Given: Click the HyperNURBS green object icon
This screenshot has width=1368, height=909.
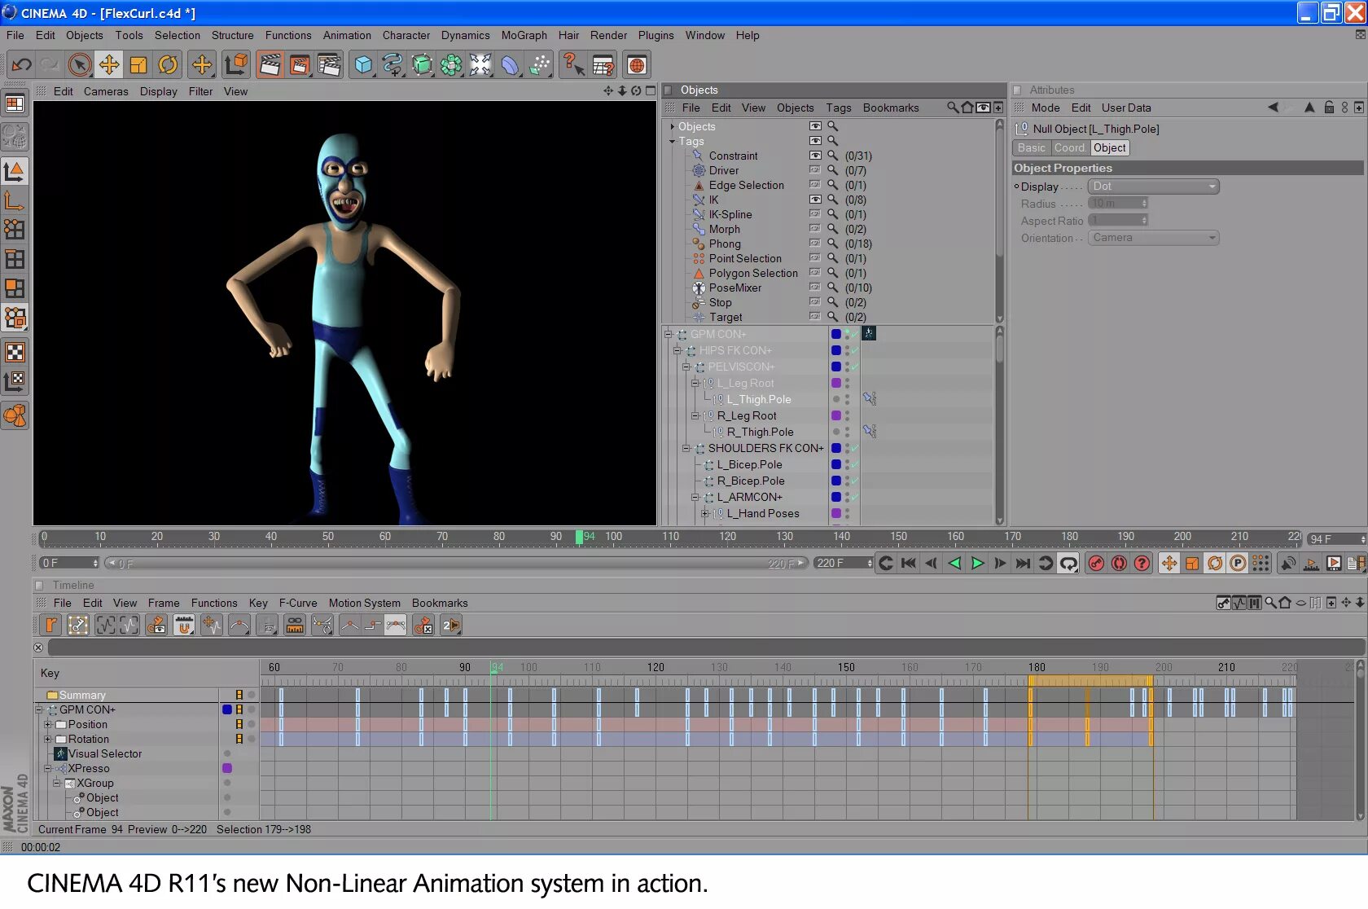Looking at the screenshot, I should [422, 64].
